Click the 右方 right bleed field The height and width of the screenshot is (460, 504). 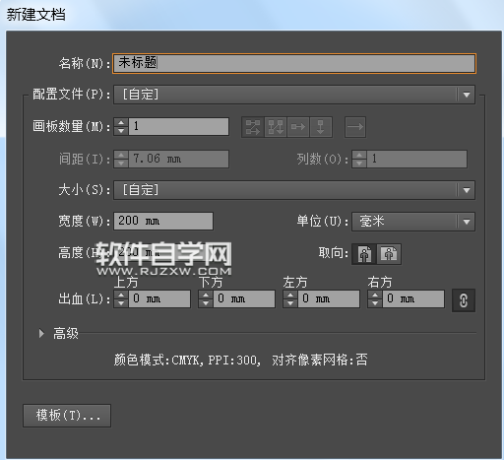click(413, 298)
